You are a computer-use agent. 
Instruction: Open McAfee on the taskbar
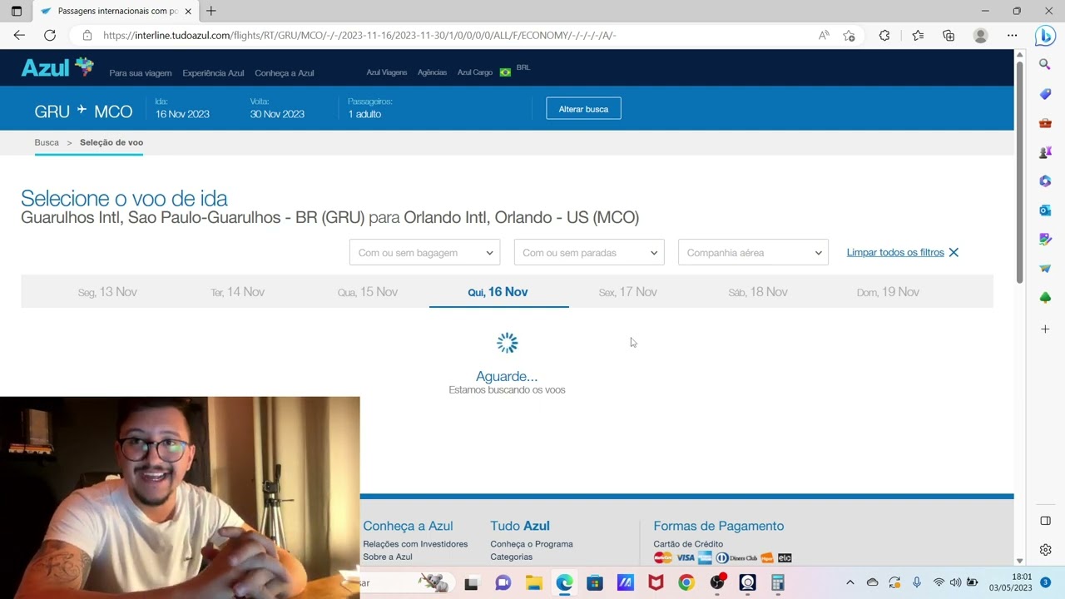click(x=656, y=582)
